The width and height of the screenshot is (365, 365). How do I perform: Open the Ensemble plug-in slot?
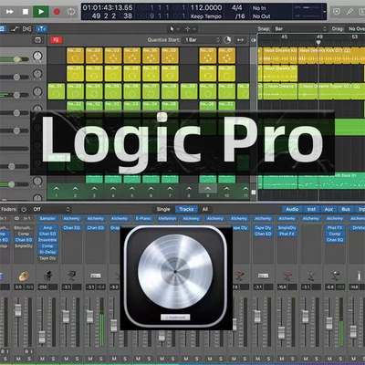click(x=47, y=240)
